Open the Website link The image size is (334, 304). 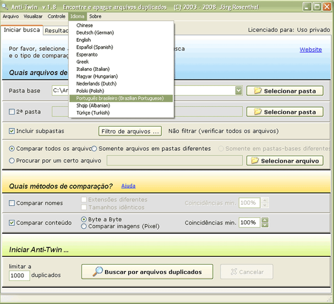[310, 50]
